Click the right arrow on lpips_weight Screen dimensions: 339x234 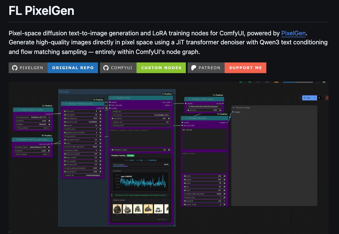(100, 158)
